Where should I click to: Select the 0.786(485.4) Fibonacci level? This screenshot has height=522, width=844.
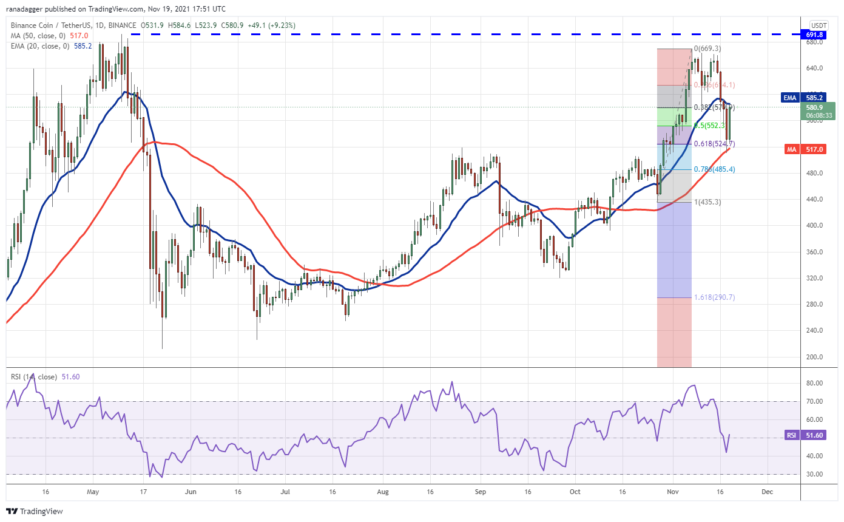[714, 169]
